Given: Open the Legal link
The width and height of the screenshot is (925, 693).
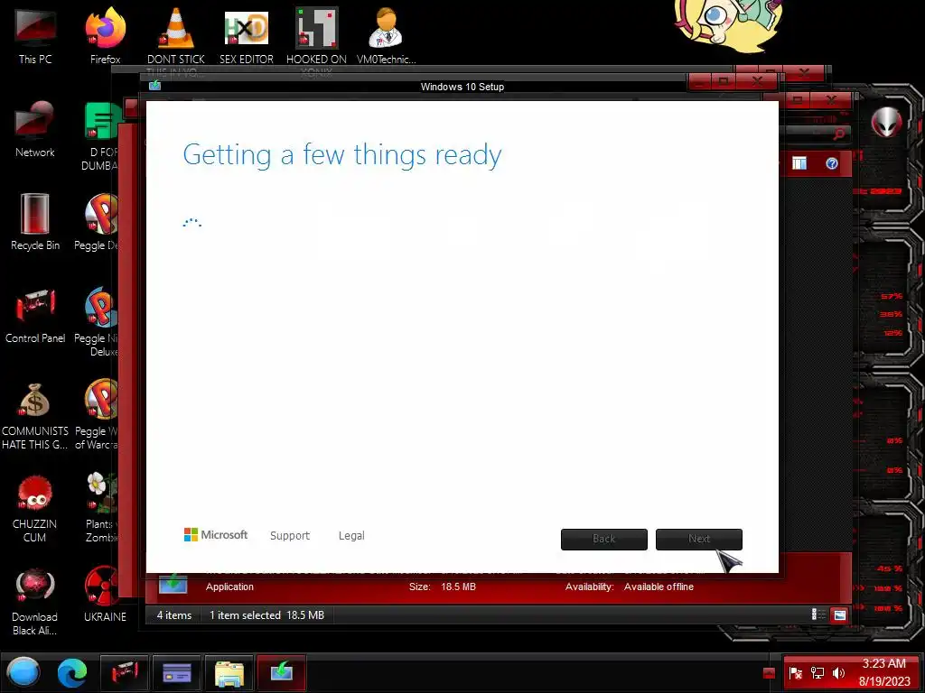Looking at the screenshot, I should click(351, 536).
